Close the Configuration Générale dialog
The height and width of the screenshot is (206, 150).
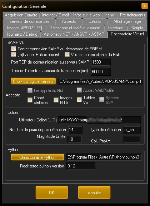[145, 6]
